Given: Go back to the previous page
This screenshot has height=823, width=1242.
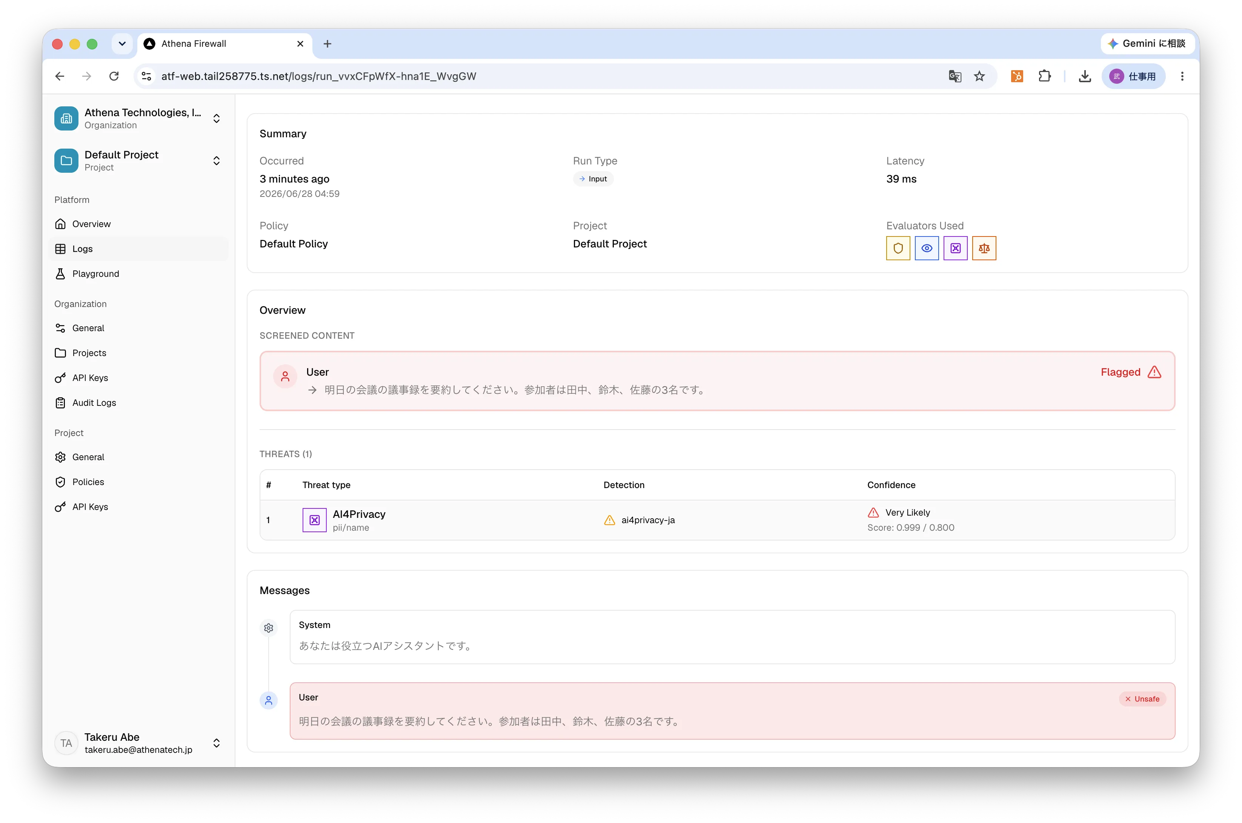Looking at the screenshot, I should click(60, 76).
